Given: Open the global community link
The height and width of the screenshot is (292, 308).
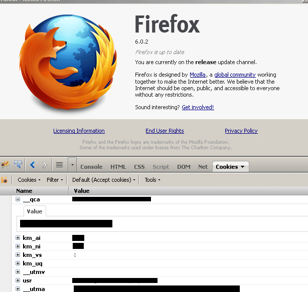Looking at the screenshot, I should click(x=235, y=75).
